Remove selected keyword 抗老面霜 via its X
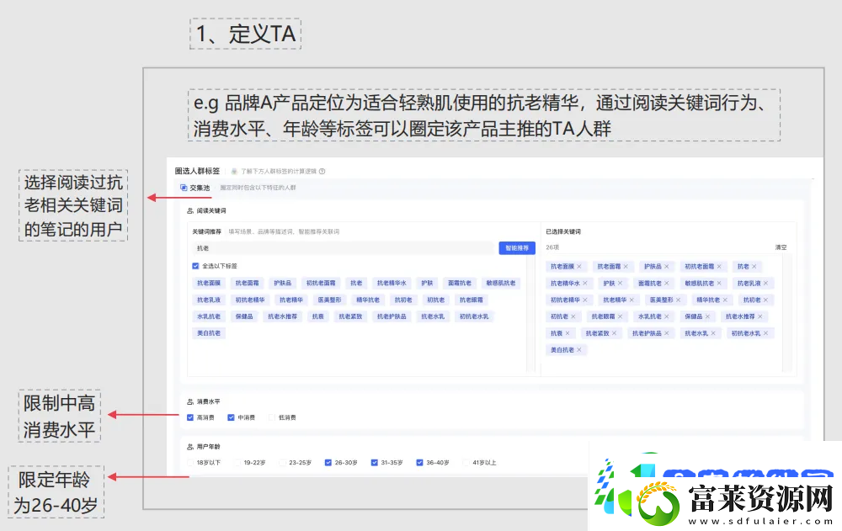The height and width of the screenshot is (531, 842). coord(626,266)
